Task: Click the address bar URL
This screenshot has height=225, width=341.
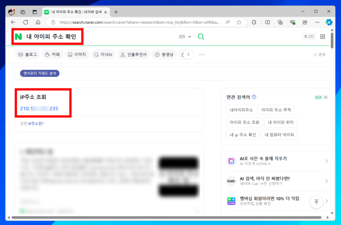Action: 139,22
